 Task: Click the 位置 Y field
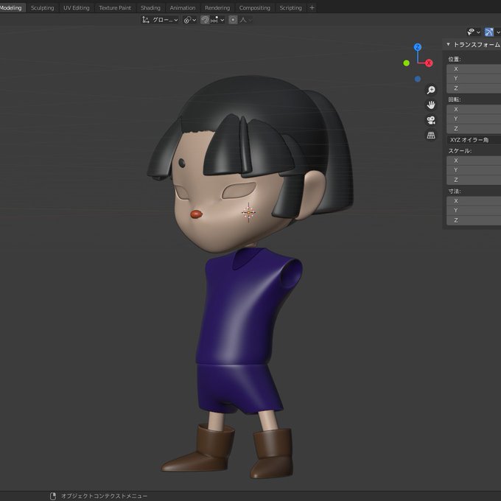pyautogui.click(x=474, y=78)
